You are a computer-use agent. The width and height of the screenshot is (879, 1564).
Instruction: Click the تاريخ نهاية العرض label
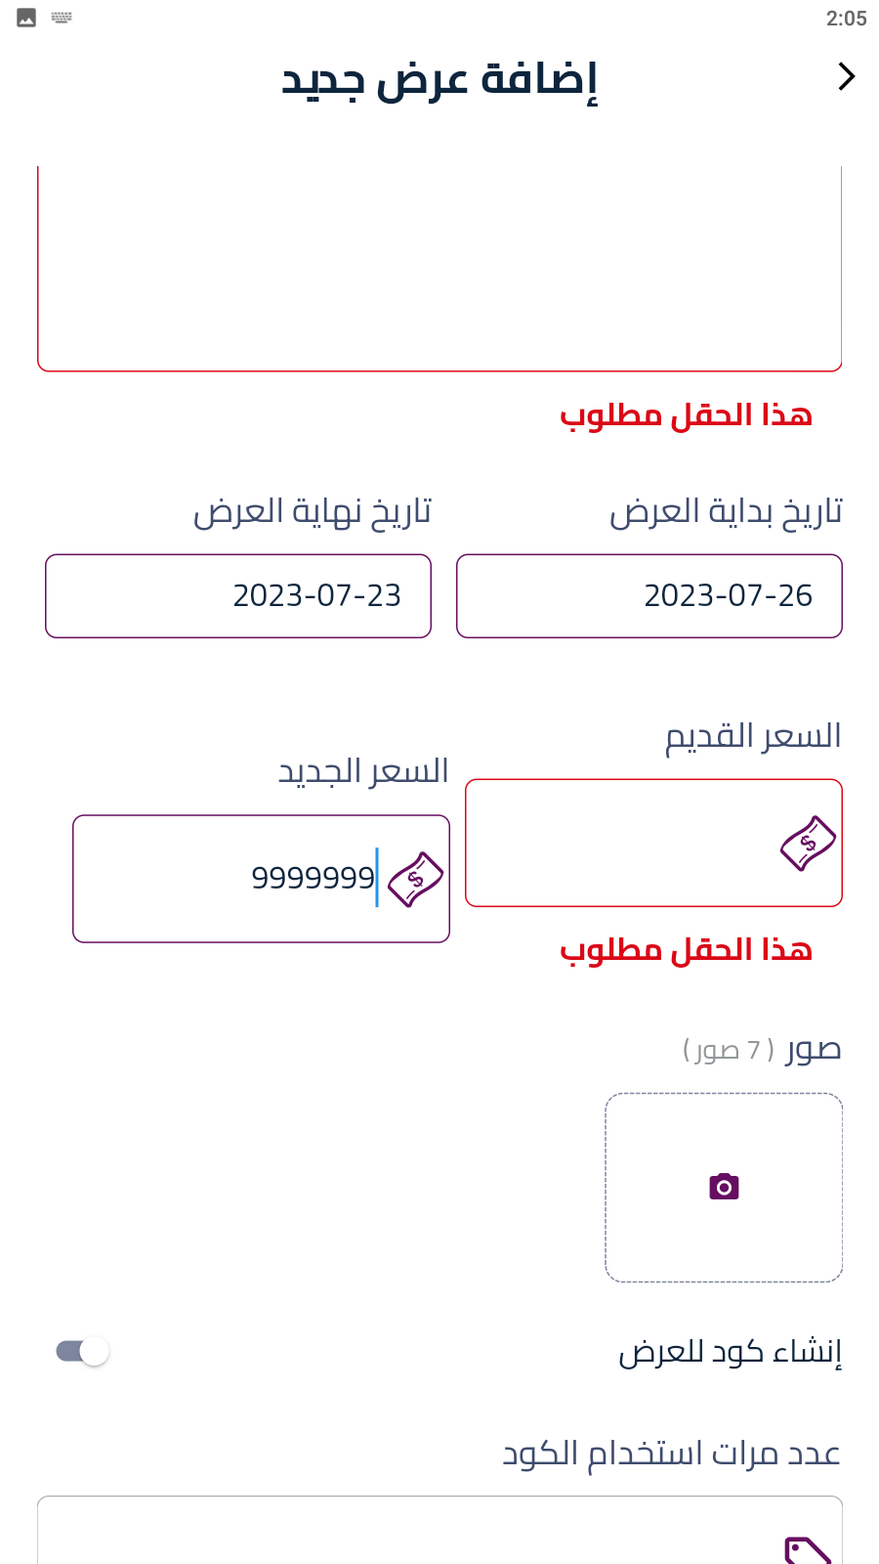tap(313, 511)
